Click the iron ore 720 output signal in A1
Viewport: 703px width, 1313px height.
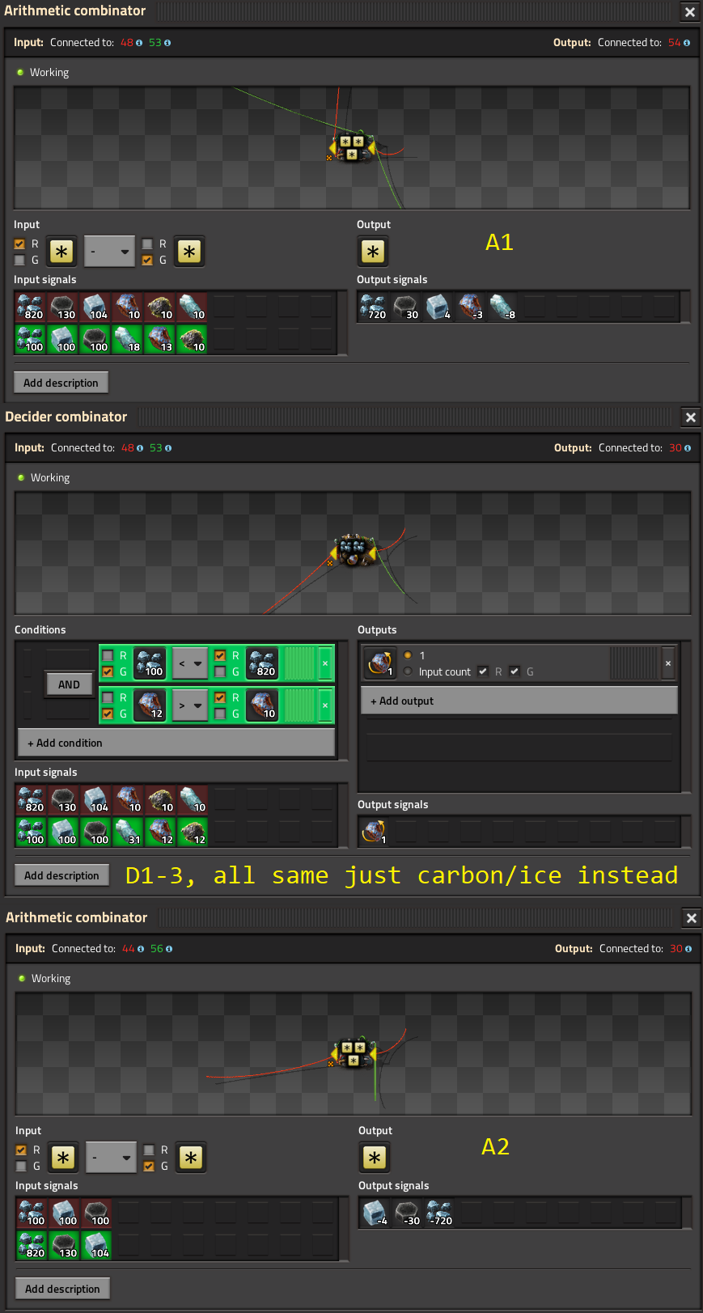click(374, 307)
